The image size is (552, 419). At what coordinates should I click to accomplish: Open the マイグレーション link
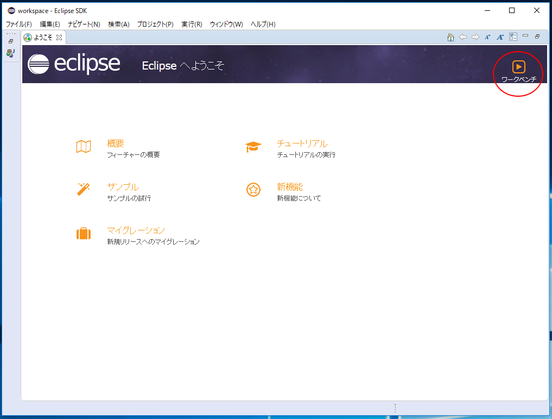[136, 230]
